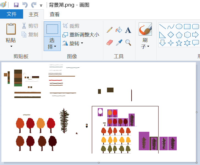Click the canvas right-edge resize handle

click(196, 112)
